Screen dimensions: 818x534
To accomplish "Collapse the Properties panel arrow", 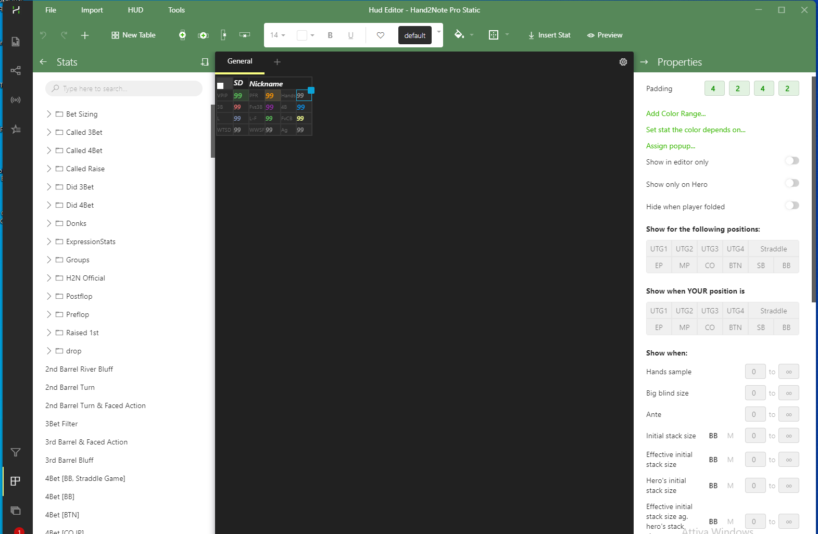I will 644,62.
